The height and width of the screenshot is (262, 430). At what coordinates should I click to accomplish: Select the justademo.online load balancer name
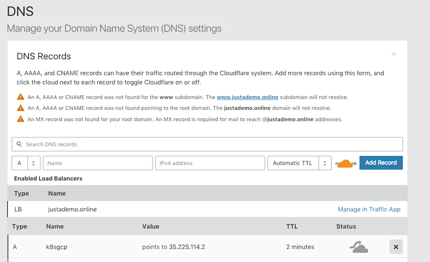pos(72,209)
